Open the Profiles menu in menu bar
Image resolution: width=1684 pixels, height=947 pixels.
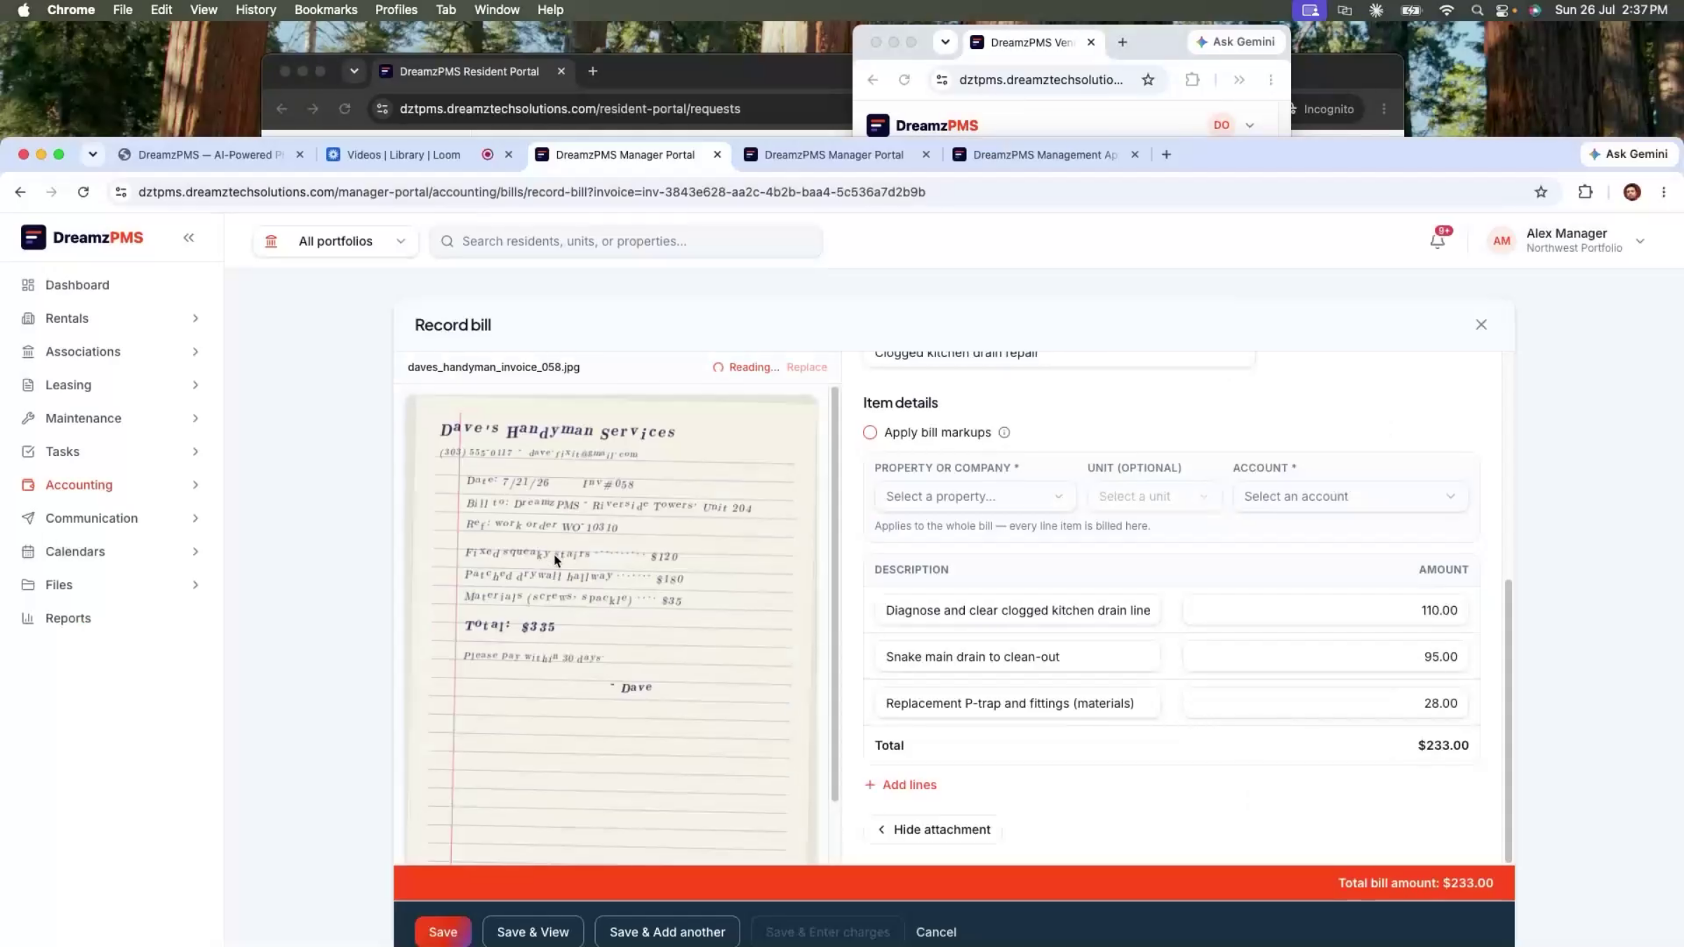(x=396, y=10)
